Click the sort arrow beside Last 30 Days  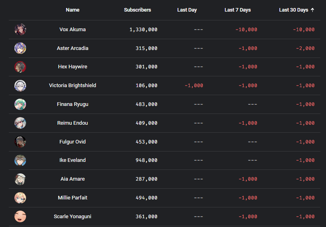(x=312, y=10)
